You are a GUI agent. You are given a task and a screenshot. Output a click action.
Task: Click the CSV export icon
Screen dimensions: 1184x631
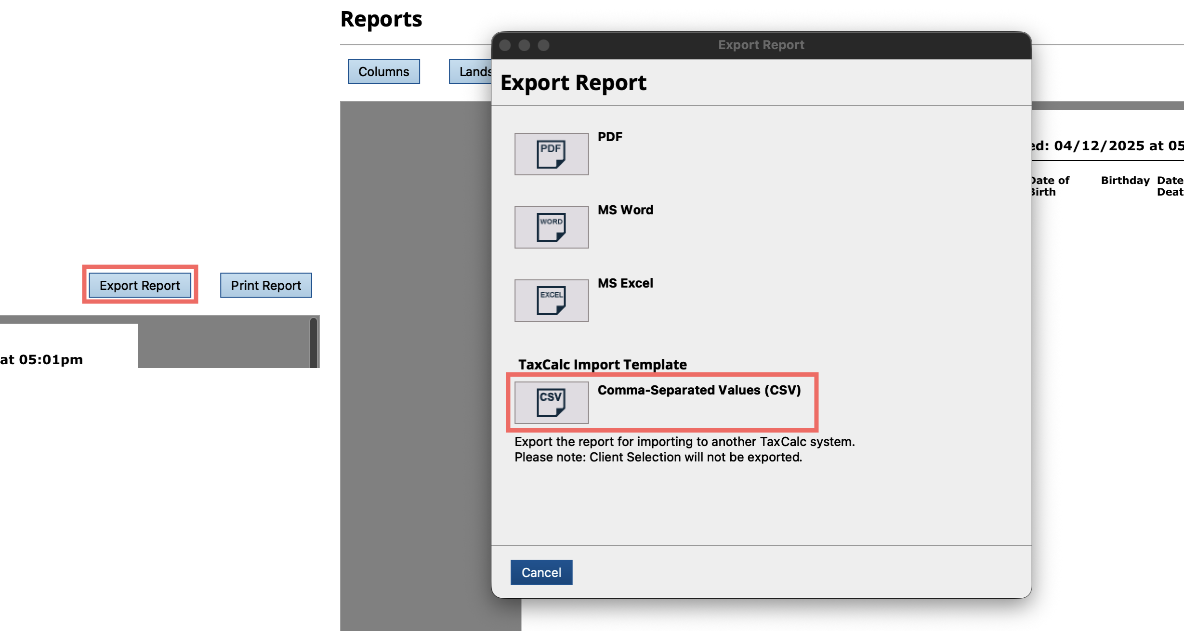(x=551, y=403)
